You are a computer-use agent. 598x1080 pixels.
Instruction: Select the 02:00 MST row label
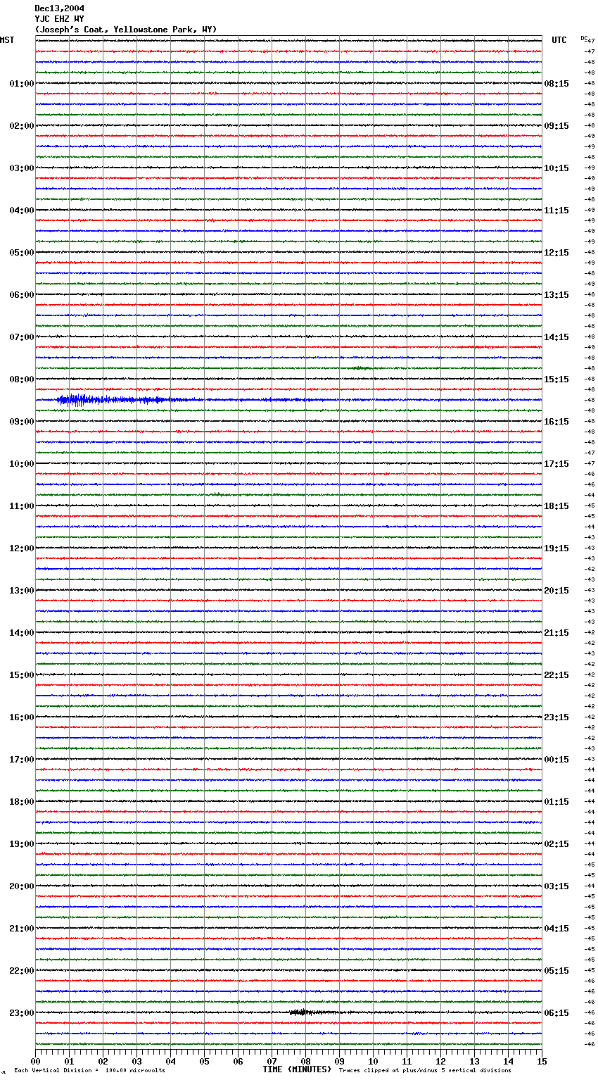click(x=22, y=126)
